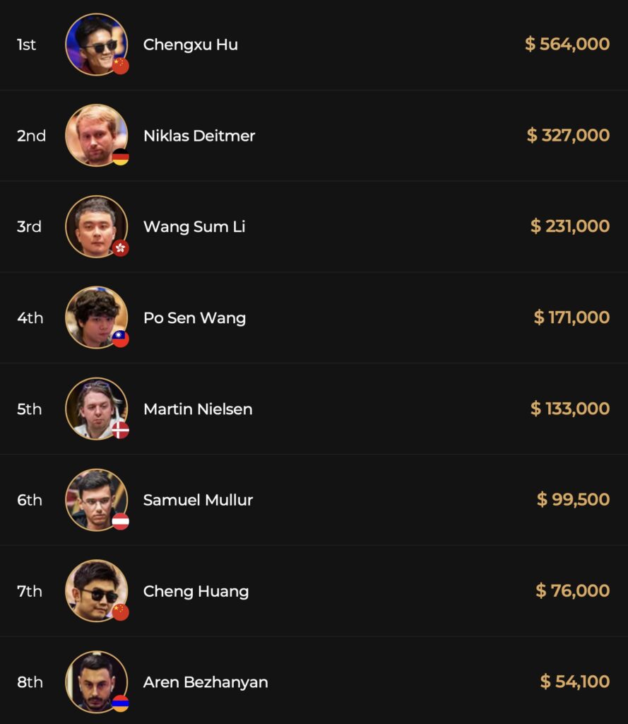Click the Hong Kong flag badge
This screenshot has width=628, height=724.
121,248
